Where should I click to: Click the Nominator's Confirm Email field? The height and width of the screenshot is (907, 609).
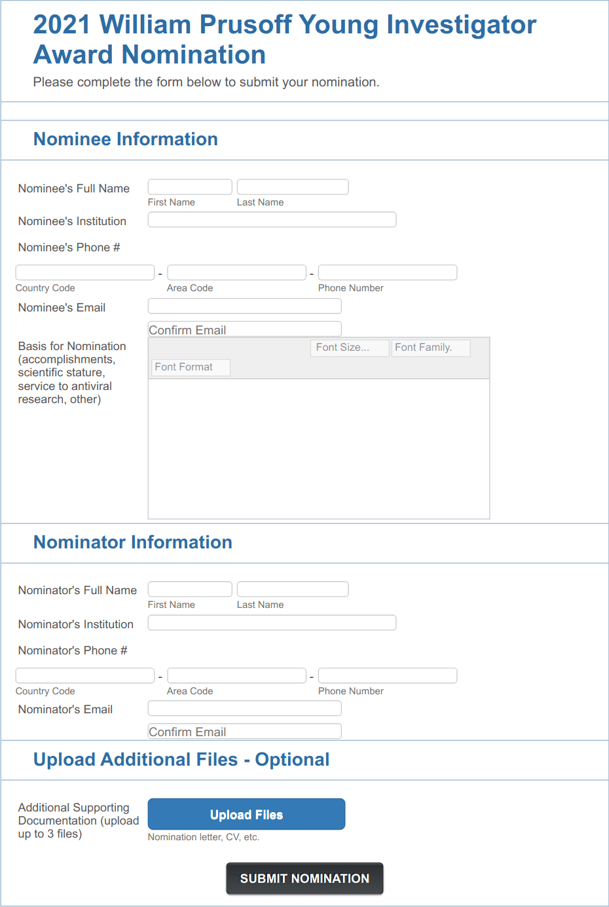click(x=244, y=730)
